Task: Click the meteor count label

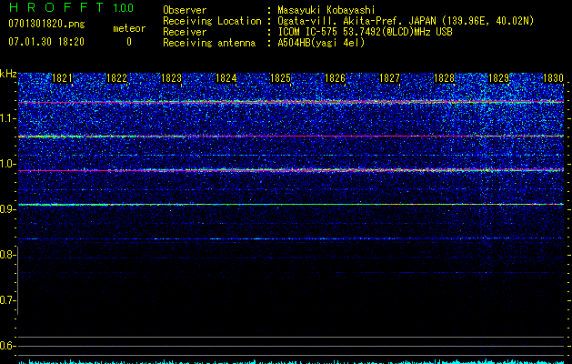Action: coord(128,29)
